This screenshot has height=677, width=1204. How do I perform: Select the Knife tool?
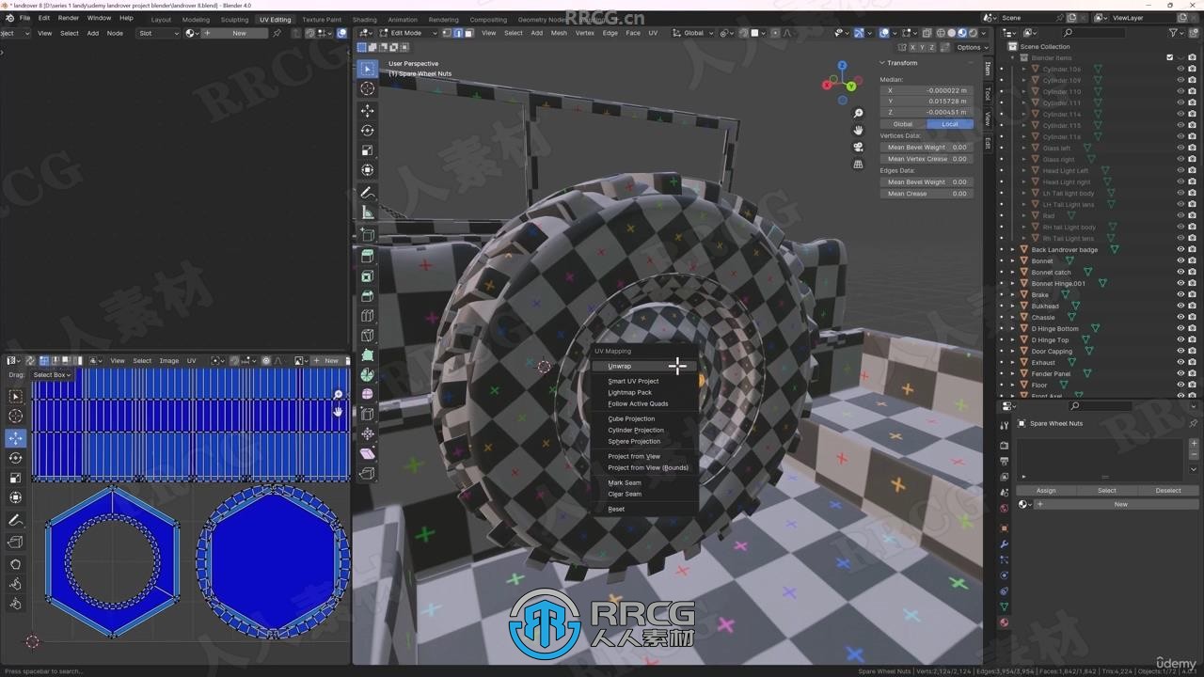pyautogui.click(x=367, y=336)
